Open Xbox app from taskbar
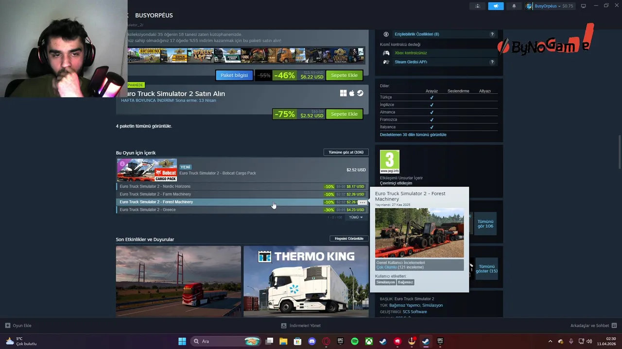Screen dimensions: 622x349 pyautogui.click(x=369, y=341)
